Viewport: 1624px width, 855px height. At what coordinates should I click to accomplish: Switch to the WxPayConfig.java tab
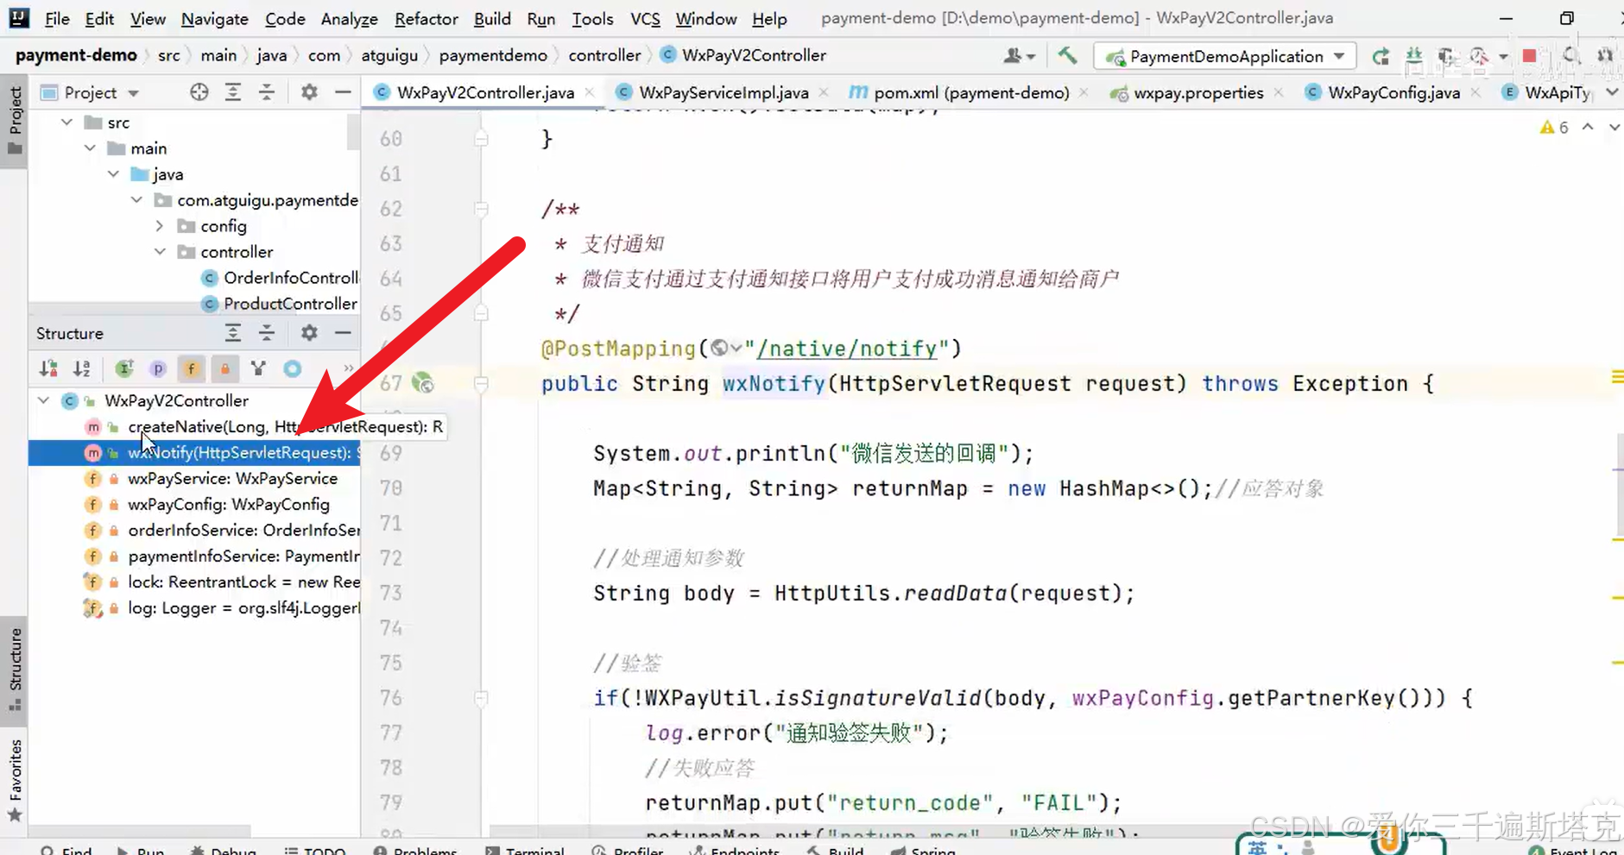(1393, 92)
